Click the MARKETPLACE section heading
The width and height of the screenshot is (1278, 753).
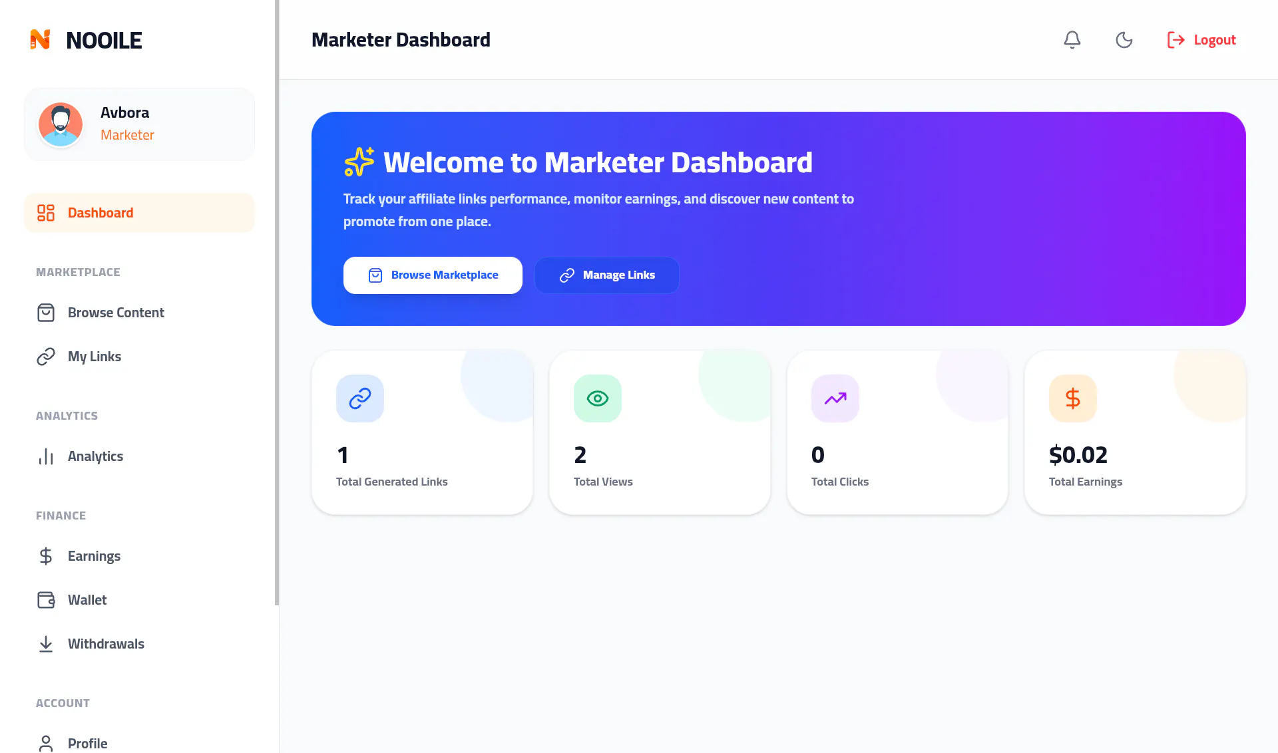[78, 272]
